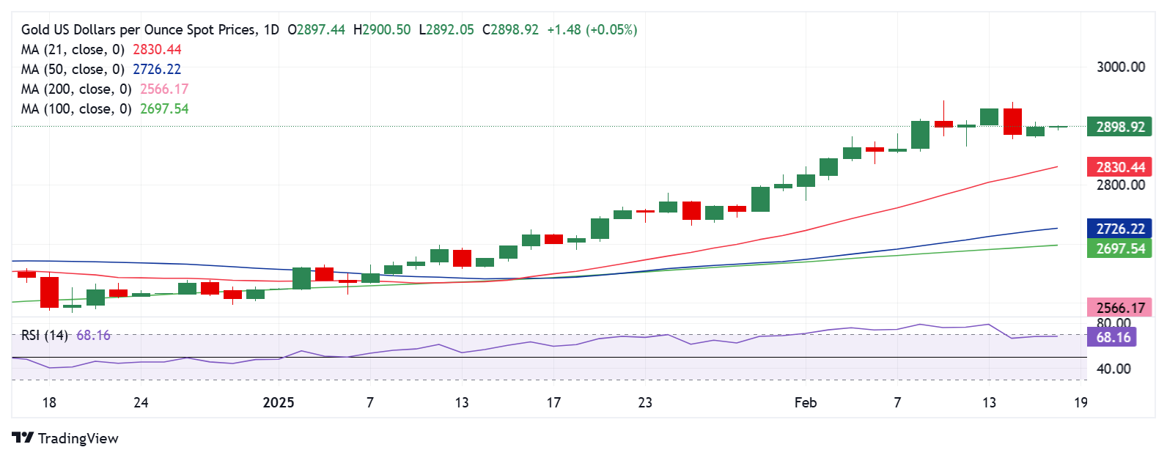Open the TradingView text link
This screenshot has height=458, width=1167.
tap(78, 438)
